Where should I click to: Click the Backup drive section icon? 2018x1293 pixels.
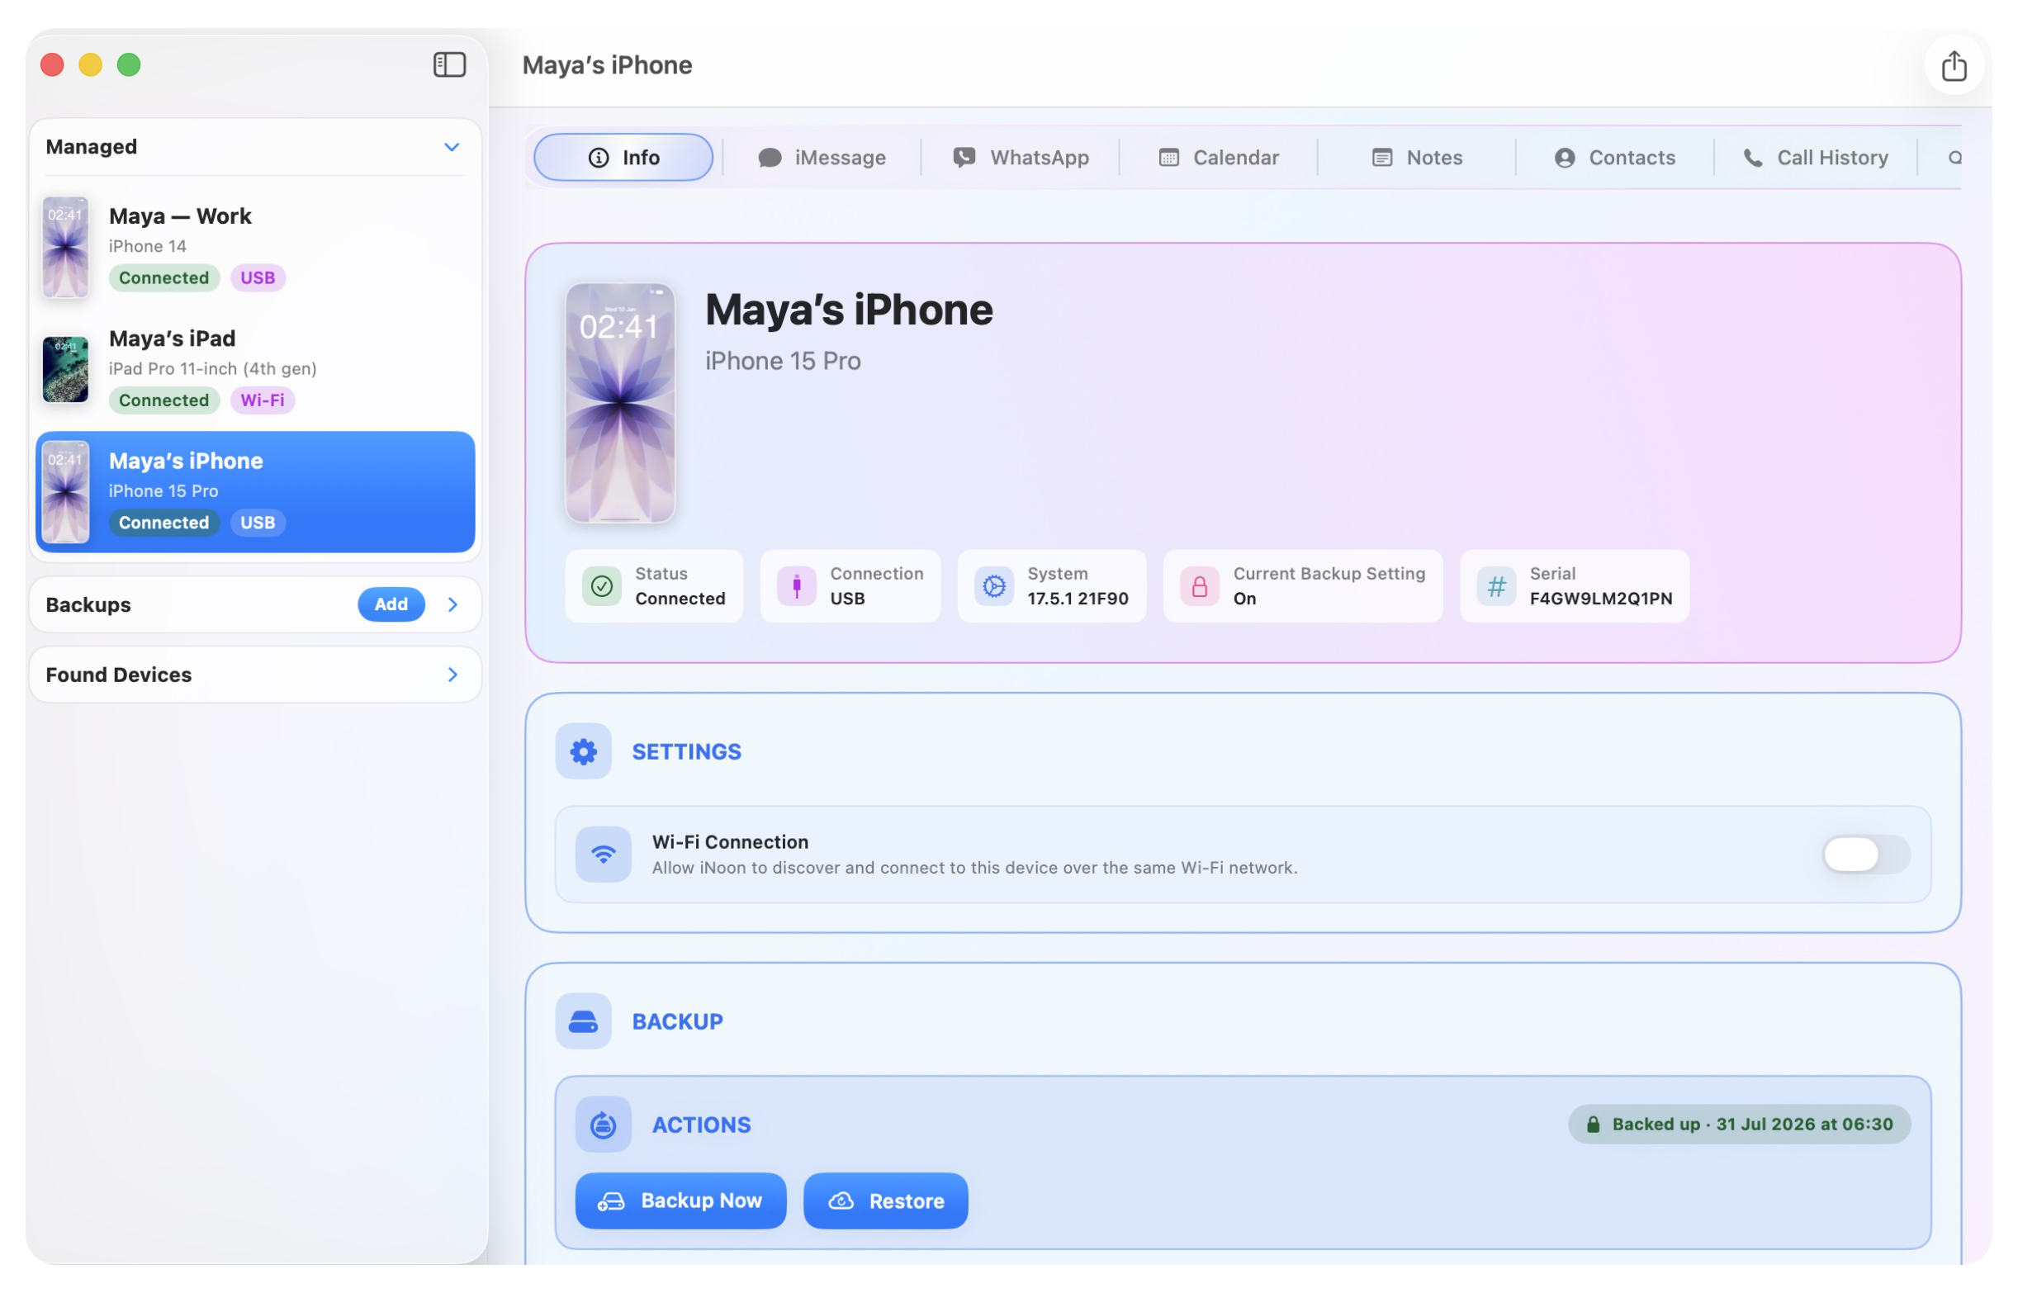pos(583,1021)
